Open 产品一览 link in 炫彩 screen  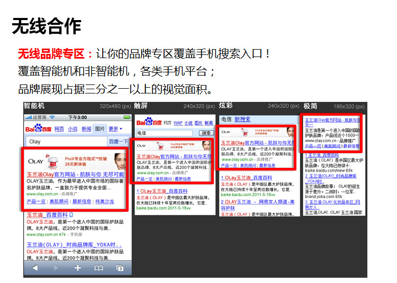click(x=229, y=165)
